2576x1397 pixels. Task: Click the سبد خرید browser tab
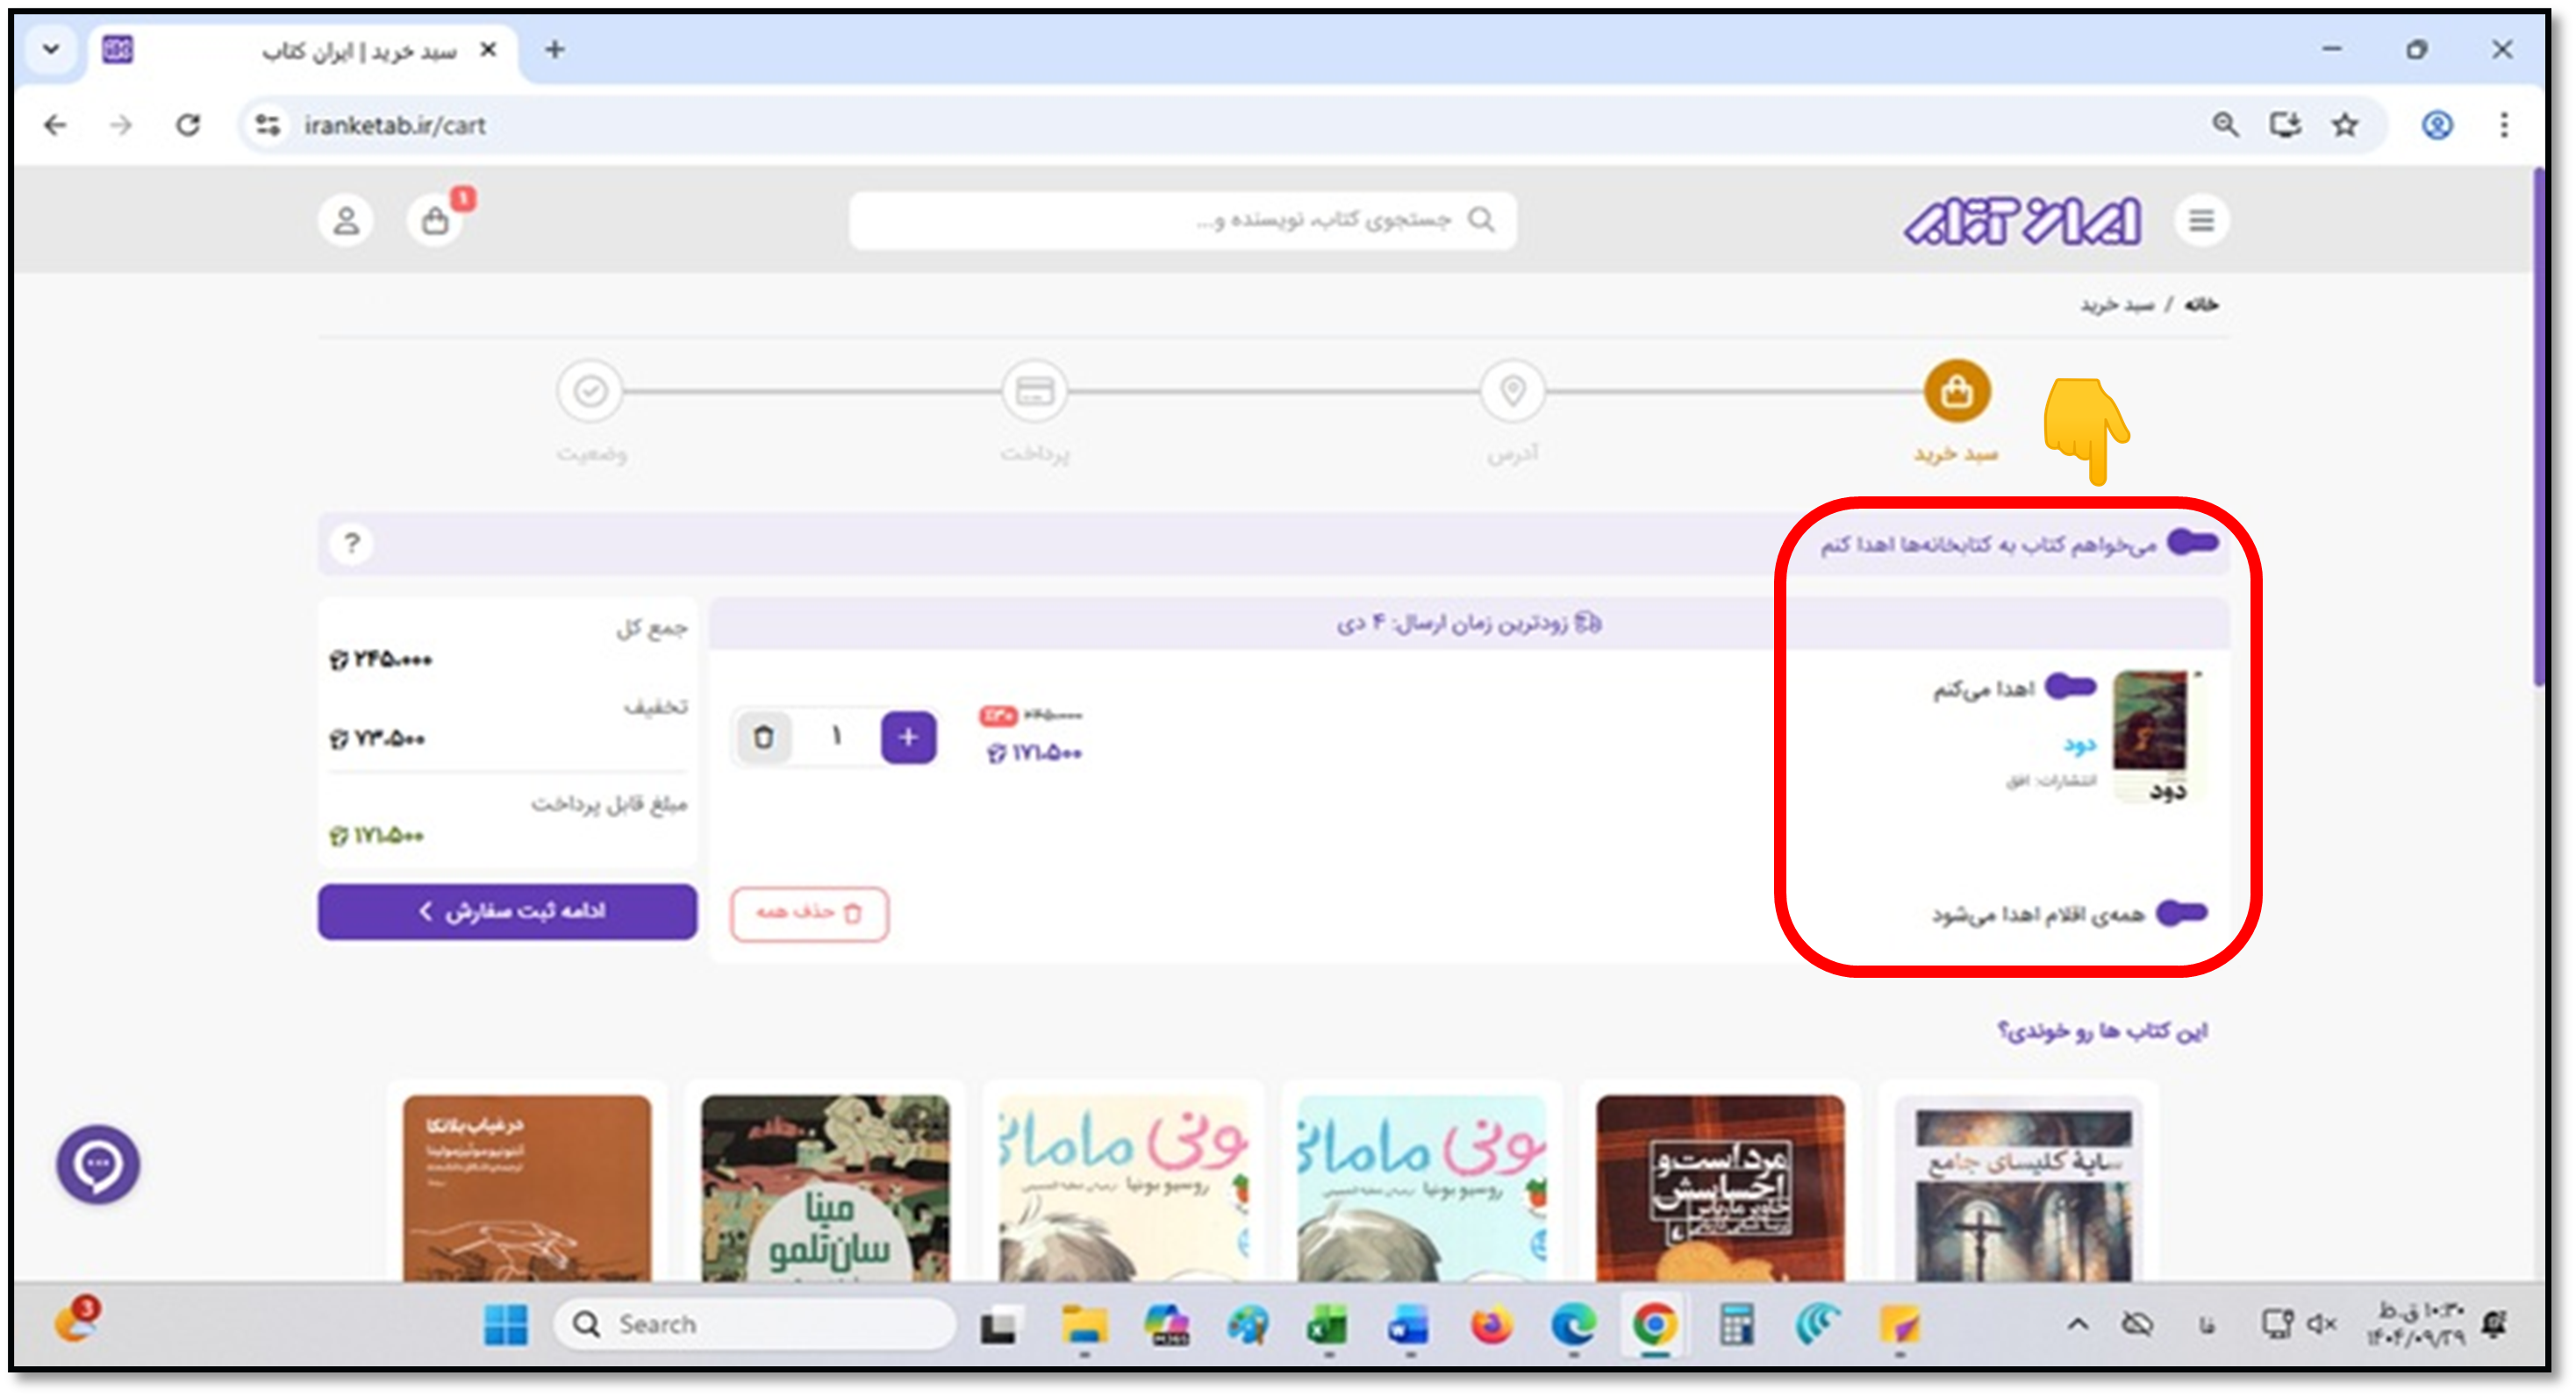point(305,51)
